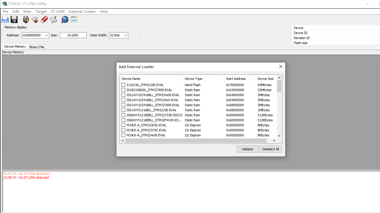Image resolution: width=380 pixels, height=213 pixels.
Task: Enable the M24LR-A_STM32303C-EVAL loader
Action: click(x=123, y=125)
